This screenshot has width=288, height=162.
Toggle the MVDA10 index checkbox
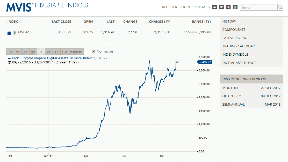pyautogui.click(x=15, y=33)
